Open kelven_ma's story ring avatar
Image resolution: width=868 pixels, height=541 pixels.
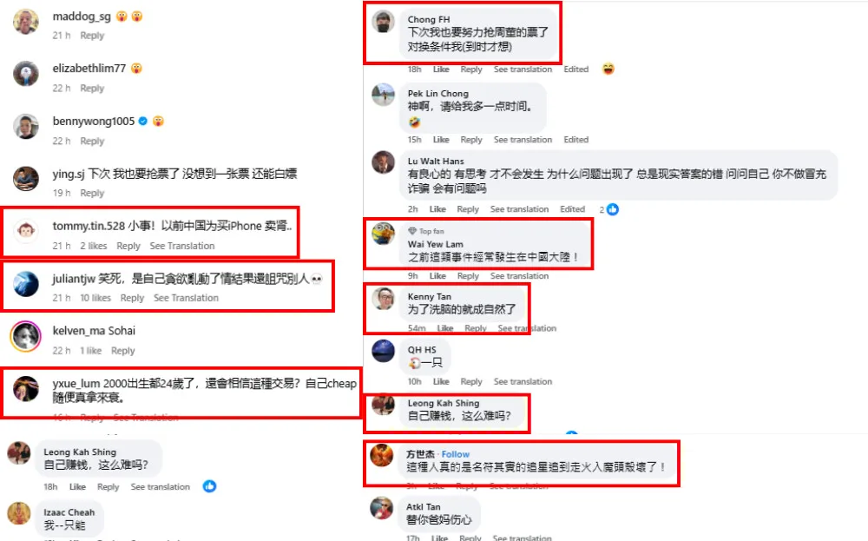pyautogui.click(x=25, y=336)
